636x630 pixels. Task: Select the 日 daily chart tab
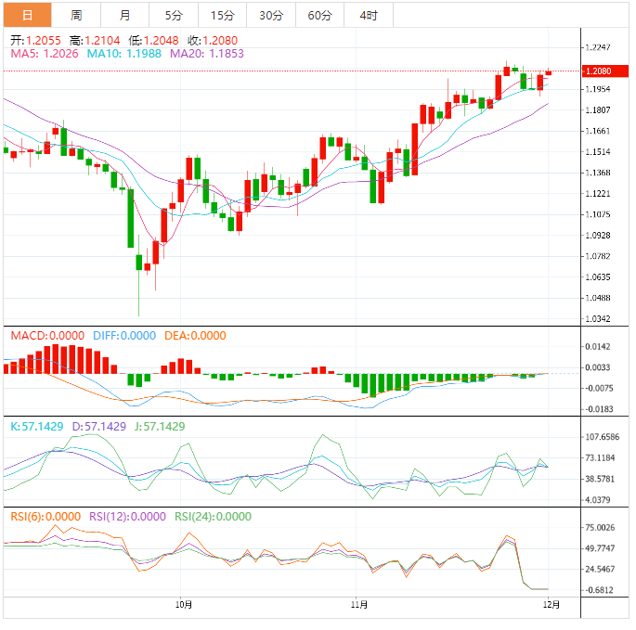coord(28,15)
